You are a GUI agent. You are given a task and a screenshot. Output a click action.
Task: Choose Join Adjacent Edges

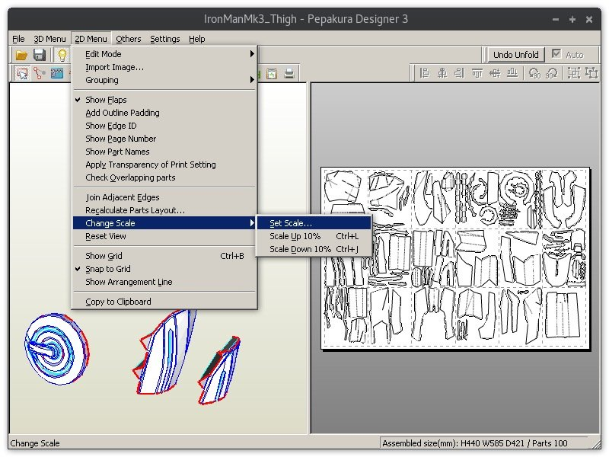click(164, 197)
